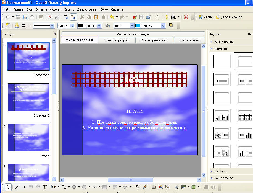This screenshot has width=253, height=193.
Task: Open the Navigator star icon
Action: point(167,17)
